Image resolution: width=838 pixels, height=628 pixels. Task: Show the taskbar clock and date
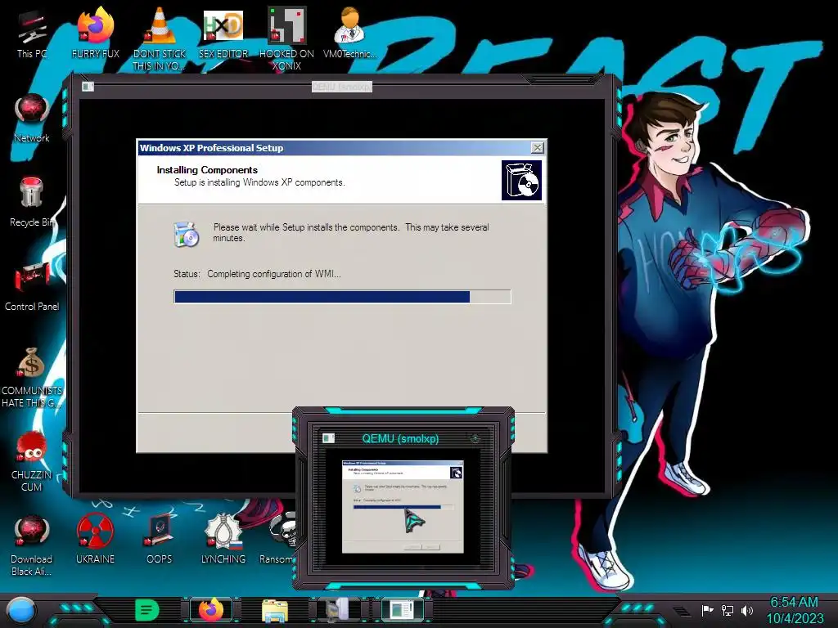point(794,610)
